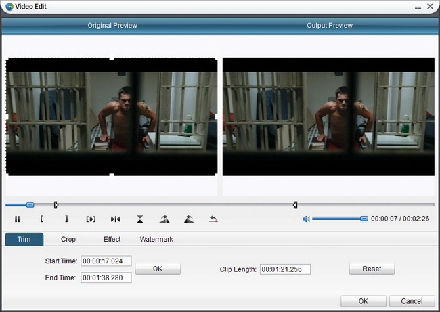The image size is (440, 312).
Task: Click the trim end marker on timeline
Action: point(295,205)
